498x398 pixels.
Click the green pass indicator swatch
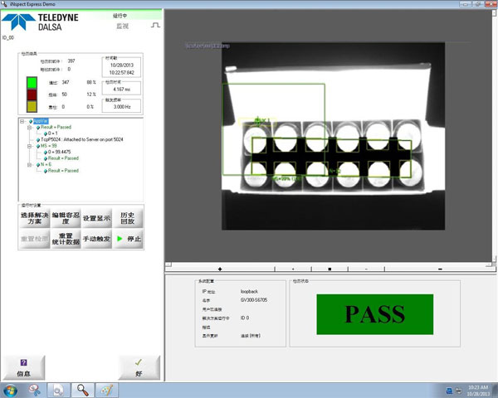coord(32,82)
